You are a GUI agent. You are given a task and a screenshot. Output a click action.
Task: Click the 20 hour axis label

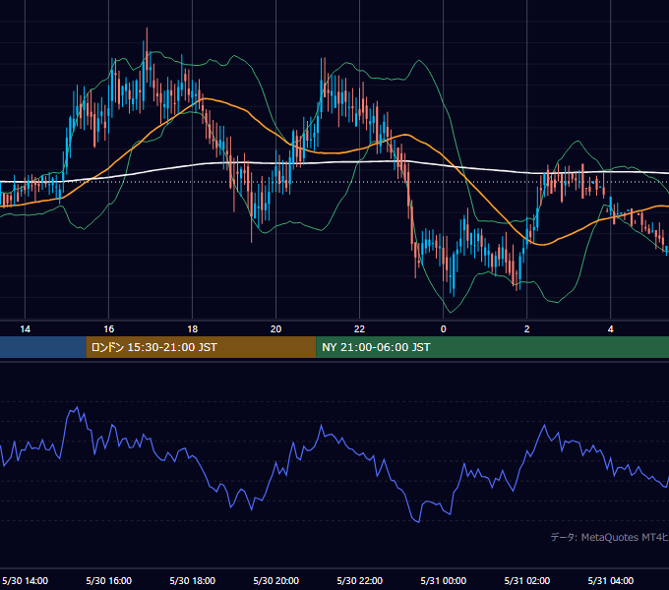[276, 329]
